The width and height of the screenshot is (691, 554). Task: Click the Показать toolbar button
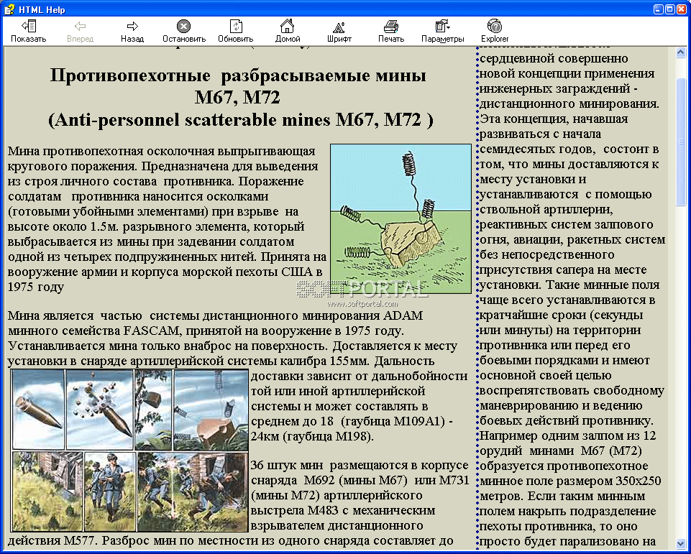tap(29, 31)
